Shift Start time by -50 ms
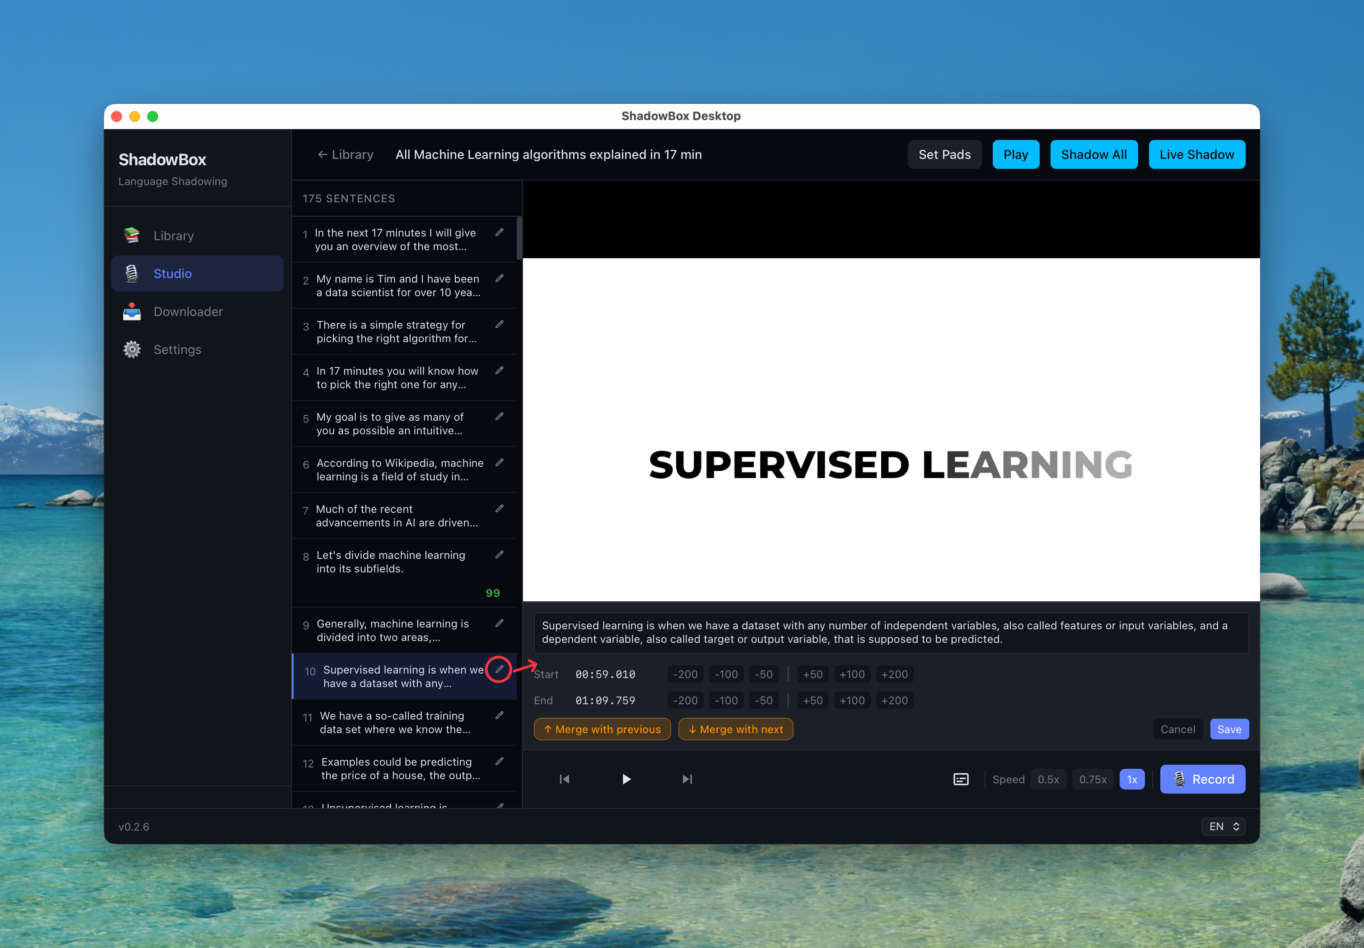 pyautogui.click(x=763, y=674)
